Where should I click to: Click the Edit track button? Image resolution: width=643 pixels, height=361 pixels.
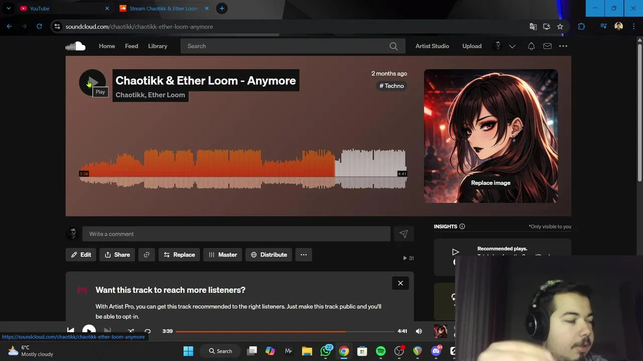pyautogui.click(x=80, y=255)
